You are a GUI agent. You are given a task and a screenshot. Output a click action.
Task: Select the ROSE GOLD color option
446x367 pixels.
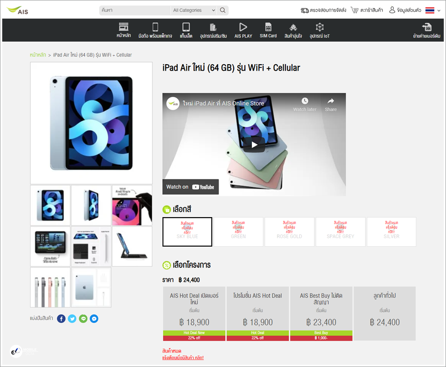(x=289, y=232)
